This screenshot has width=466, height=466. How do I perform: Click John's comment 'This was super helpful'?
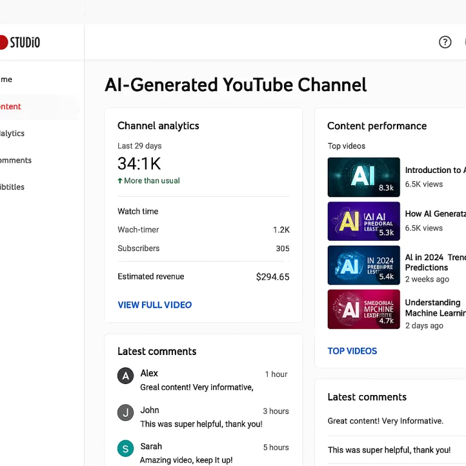point(201,424)
